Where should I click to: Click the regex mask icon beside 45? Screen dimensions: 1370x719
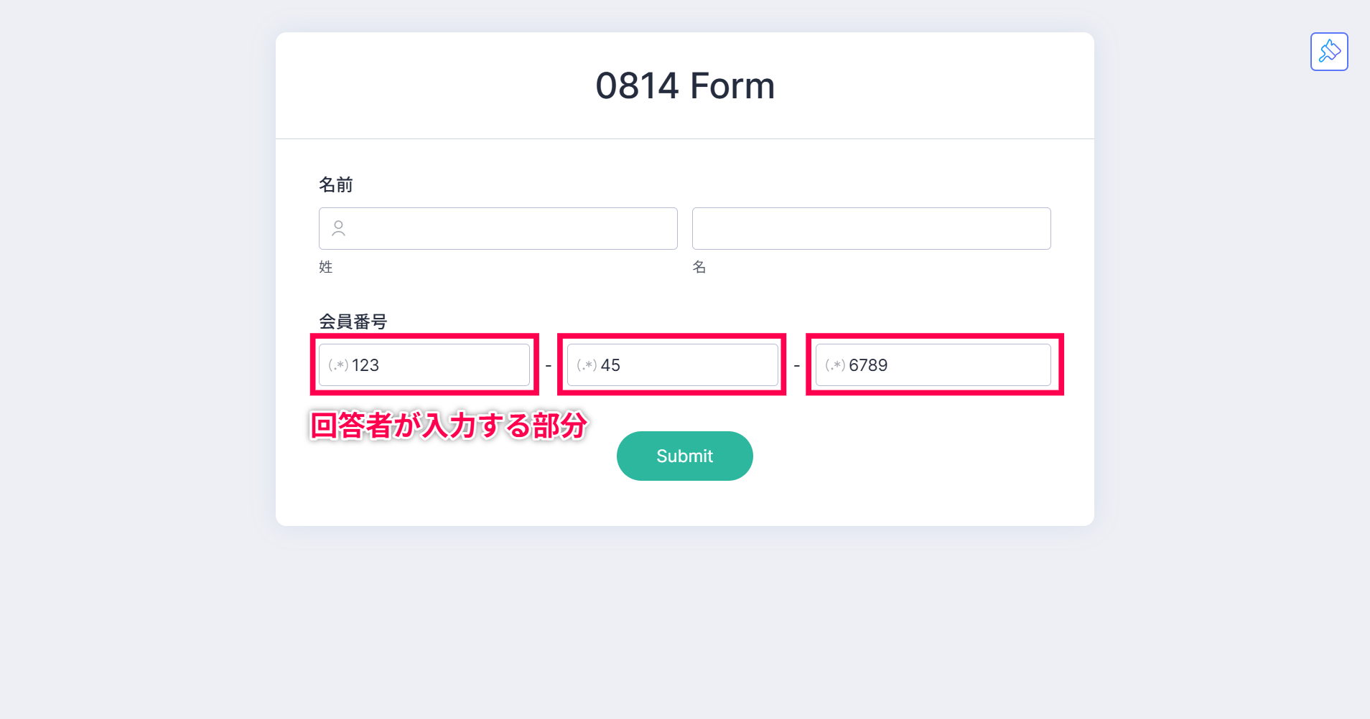click(x=587, y=365)
